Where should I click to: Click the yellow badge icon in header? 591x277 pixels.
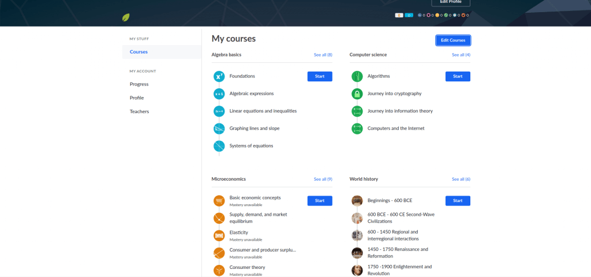click(437, 15)
